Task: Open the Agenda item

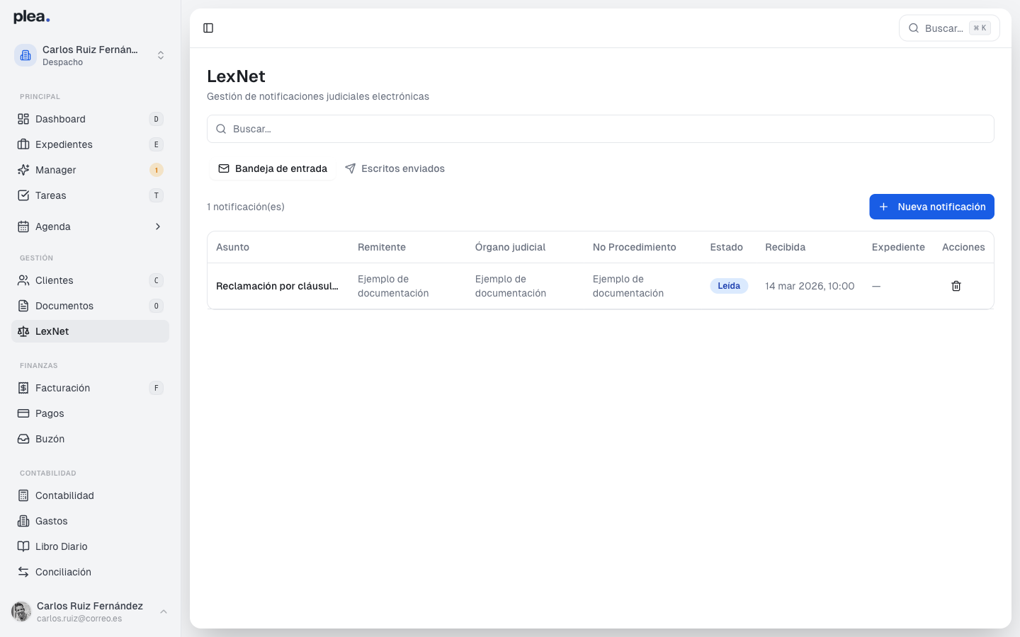Action: point(90,226)
